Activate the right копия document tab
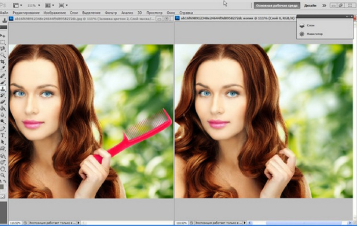The width and height of the screenshot is (357, 227). pos(235,18)
